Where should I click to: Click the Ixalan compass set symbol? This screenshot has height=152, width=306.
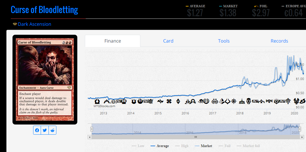tap(234, 101)
